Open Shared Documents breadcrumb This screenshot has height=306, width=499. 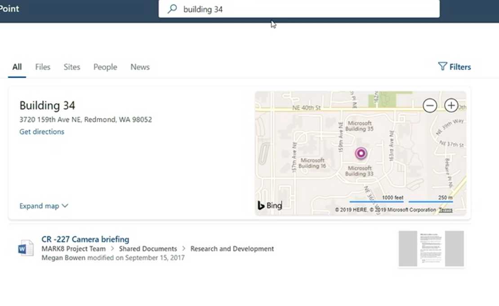148,249
